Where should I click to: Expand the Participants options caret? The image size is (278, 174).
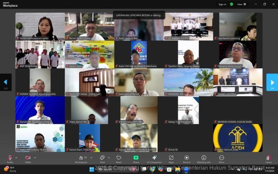pos(90,157)
